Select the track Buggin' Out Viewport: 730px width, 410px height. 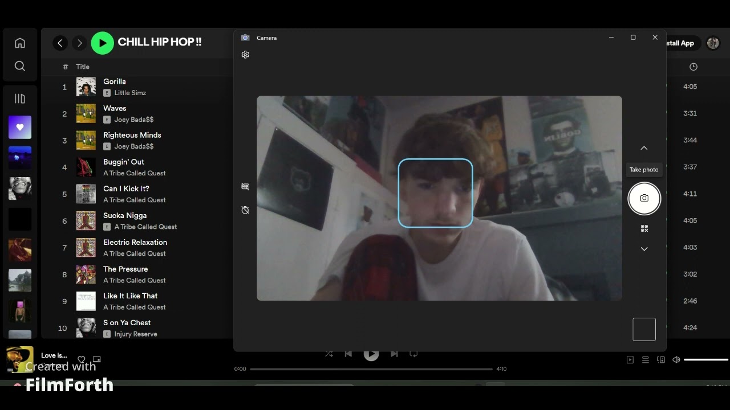click(x=124, y=162)
